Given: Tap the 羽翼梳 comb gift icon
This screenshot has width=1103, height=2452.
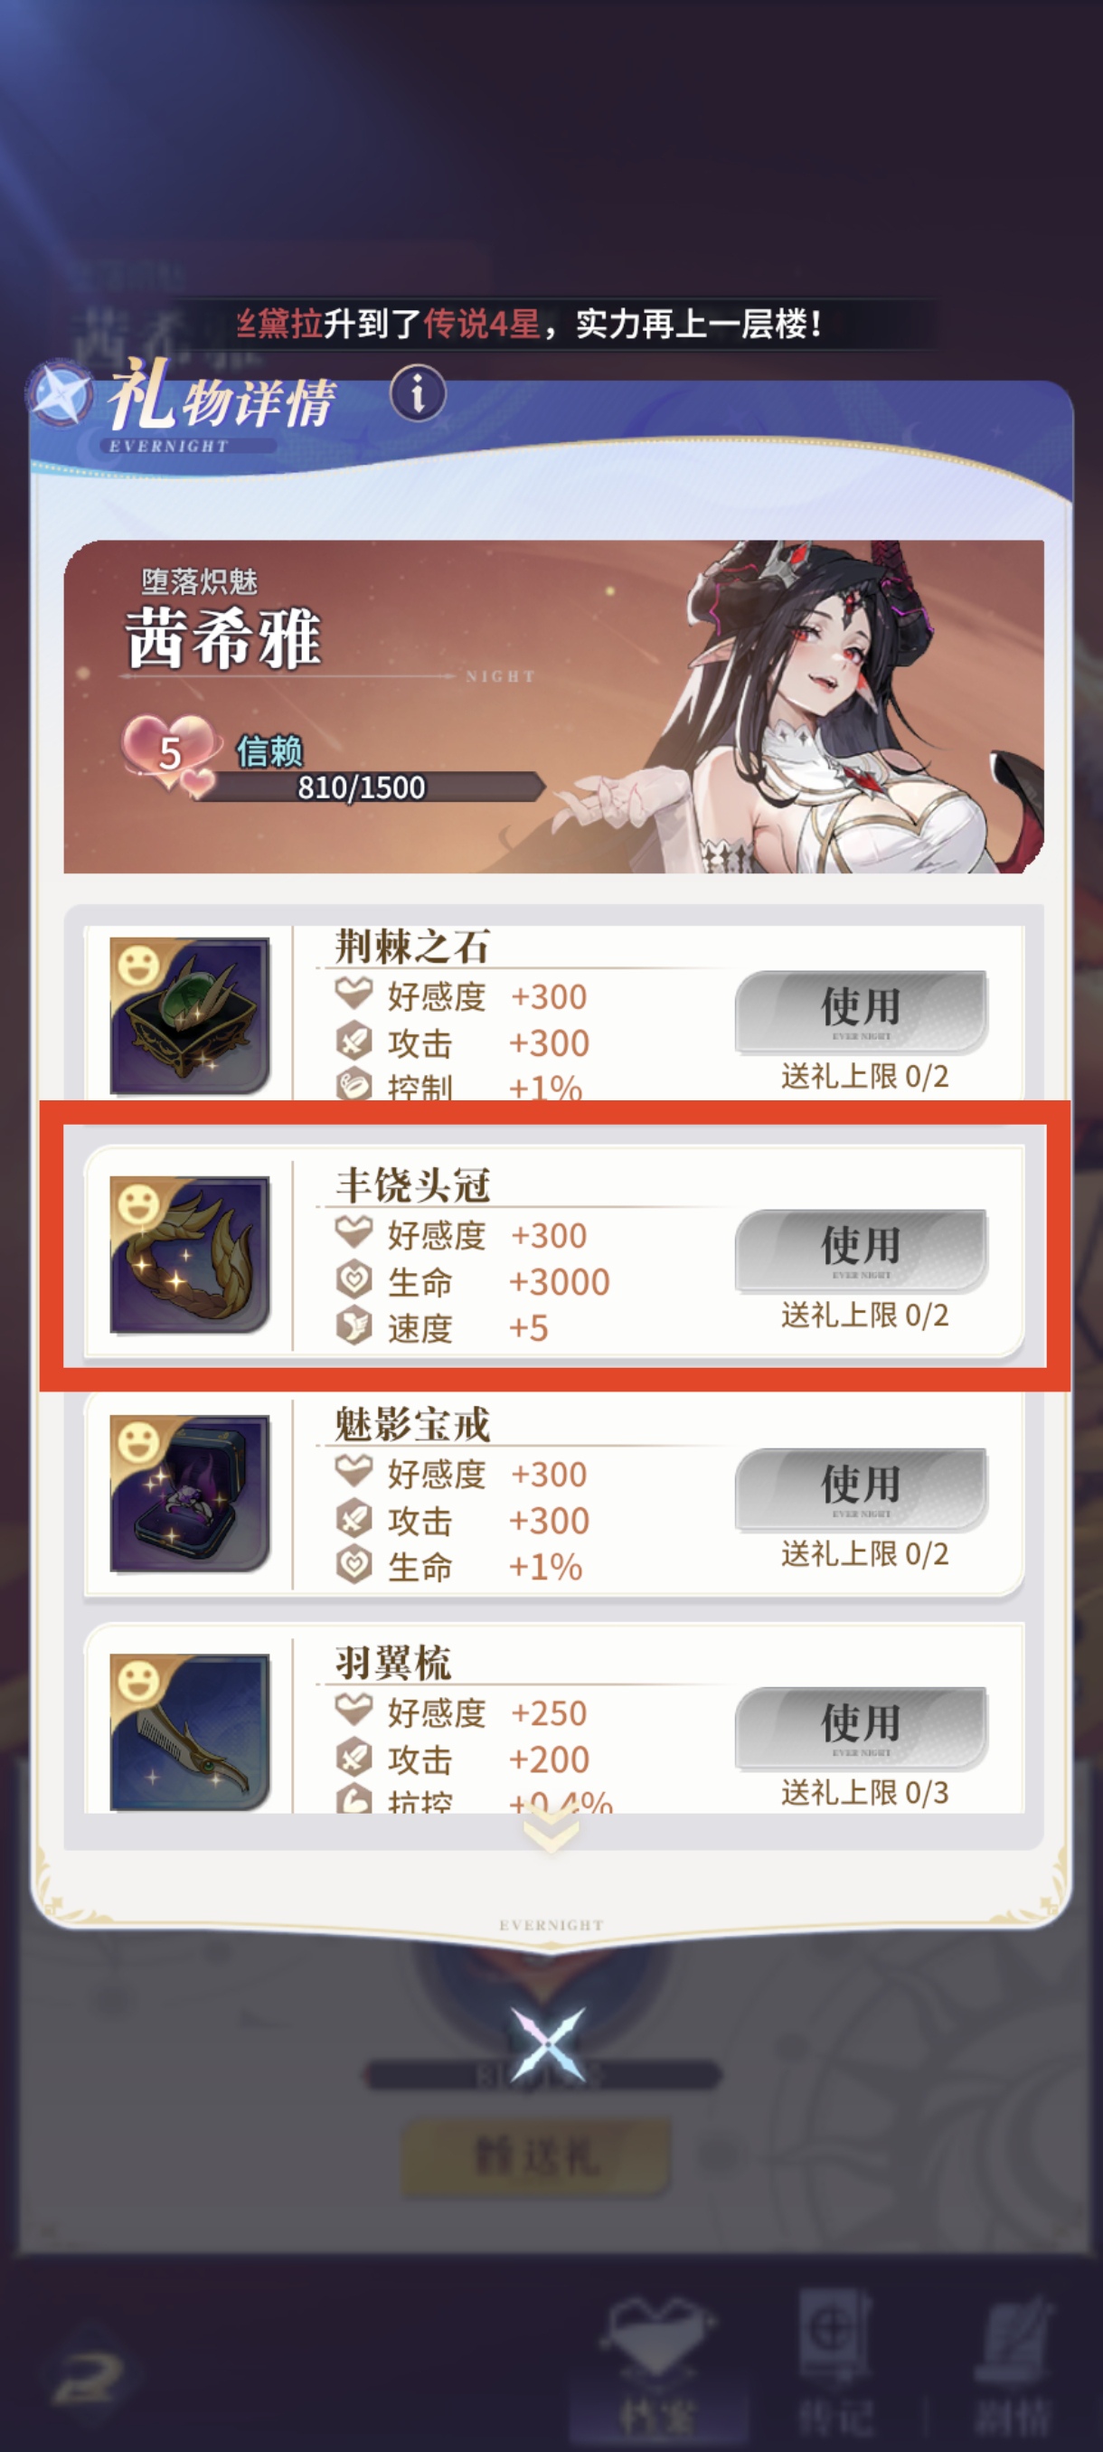Looking at the screenshot, I should coord(191,1731).
